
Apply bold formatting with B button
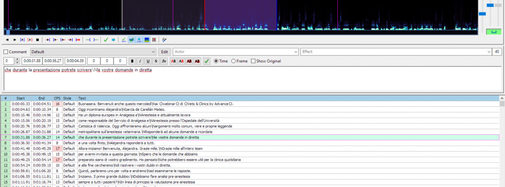132,61
